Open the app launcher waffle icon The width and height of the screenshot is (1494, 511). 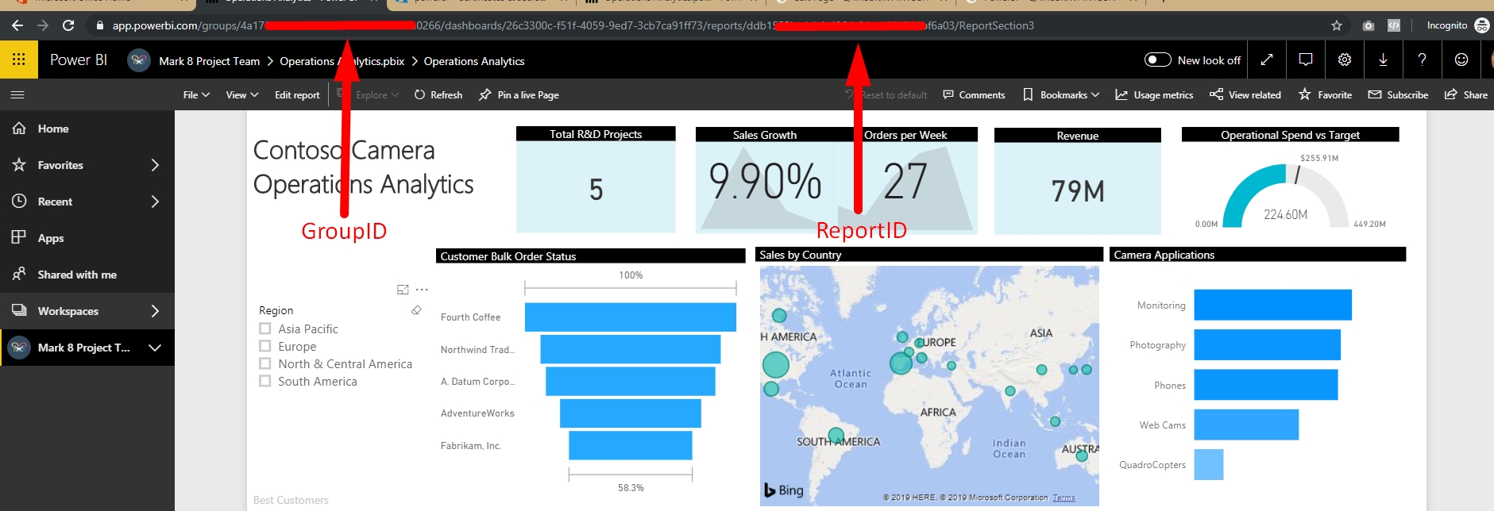pos(18,60)
